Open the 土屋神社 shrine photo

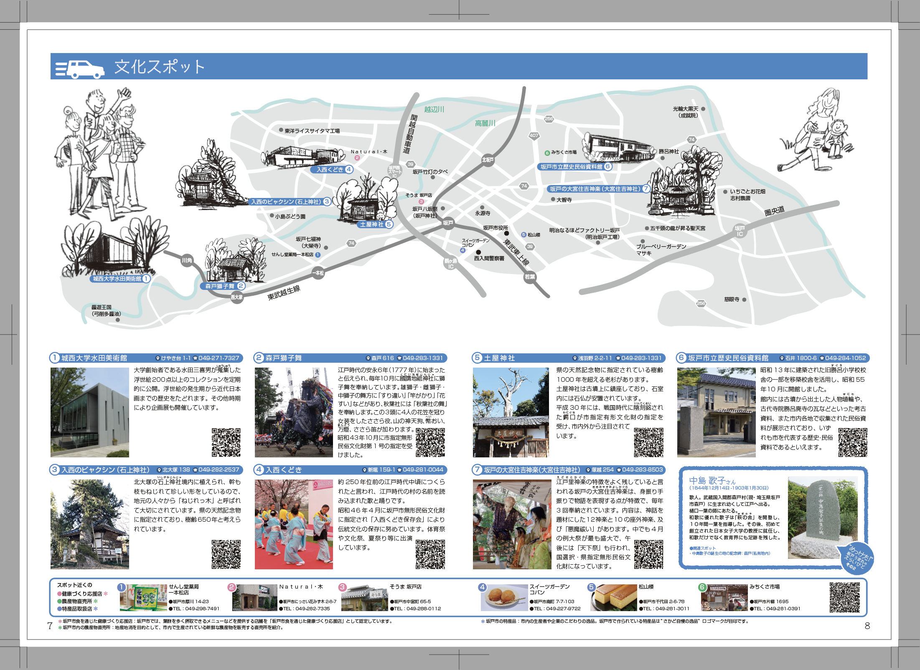point(511,413)
